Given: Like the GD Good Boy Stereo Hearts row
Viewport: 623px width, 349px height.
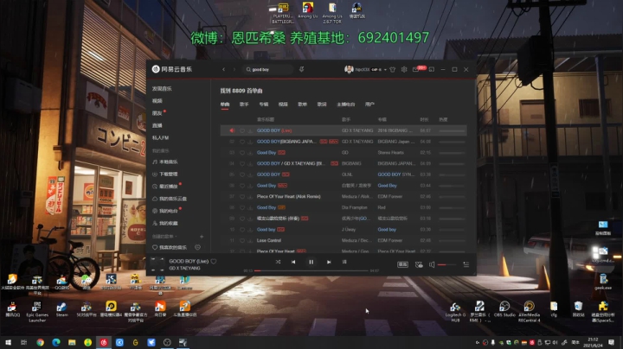Looking at the screenshot, I should coord(242,153).
